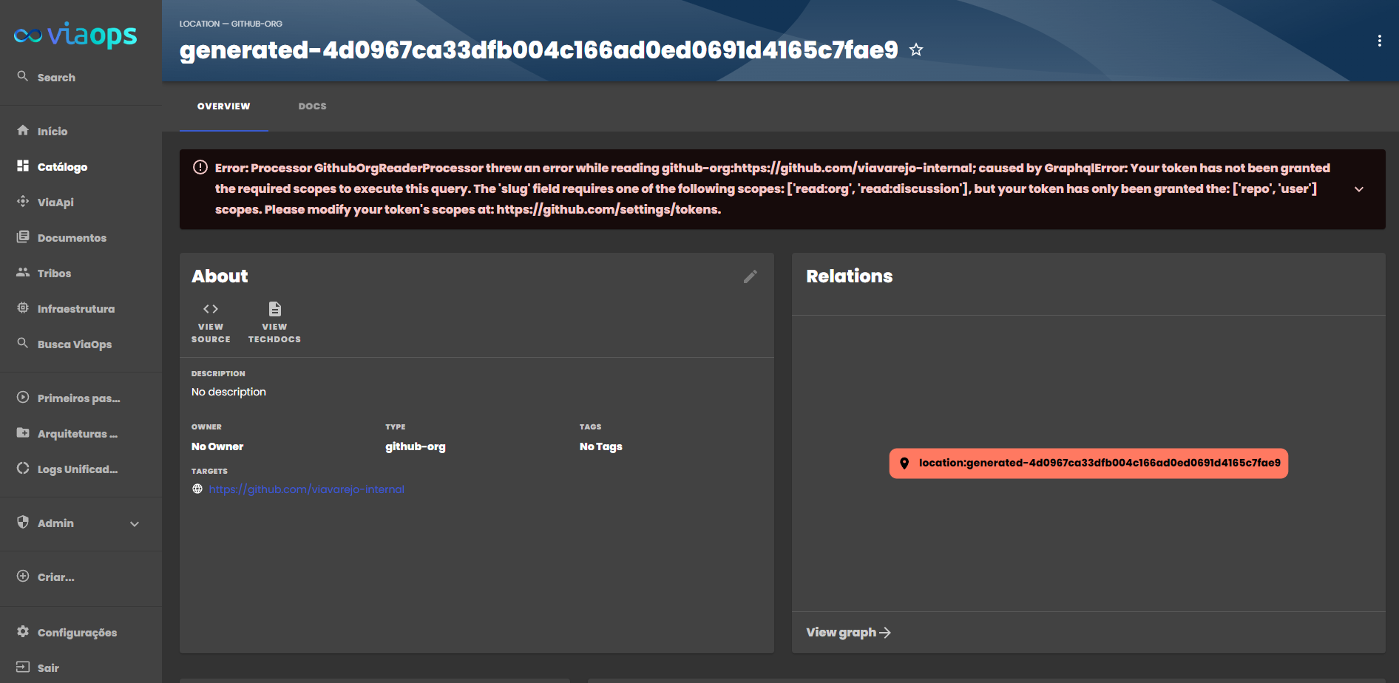Open View Source in the About card

pyautogui.click(x=210, y=309)
